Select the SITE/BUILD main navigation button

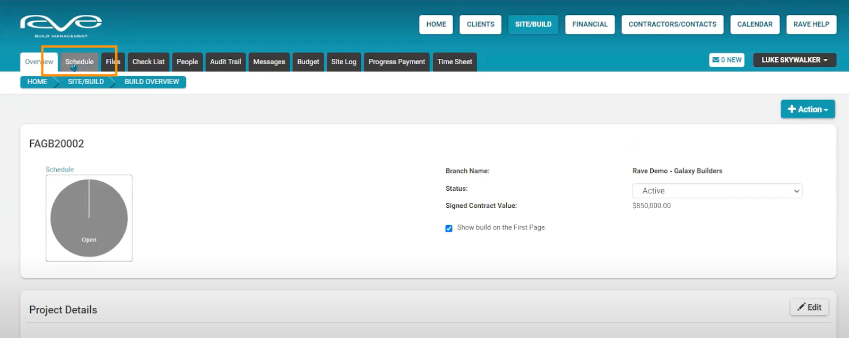pyautogui.click(x=533, y=24)
